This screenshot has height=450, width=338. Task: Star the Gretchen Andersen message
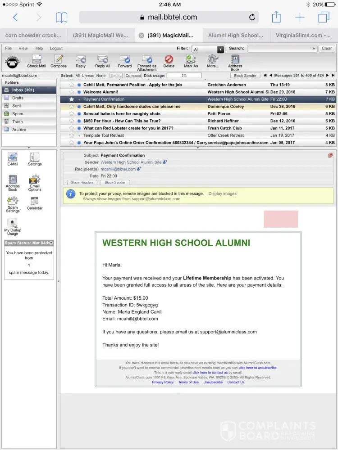[x=72, y=85]
